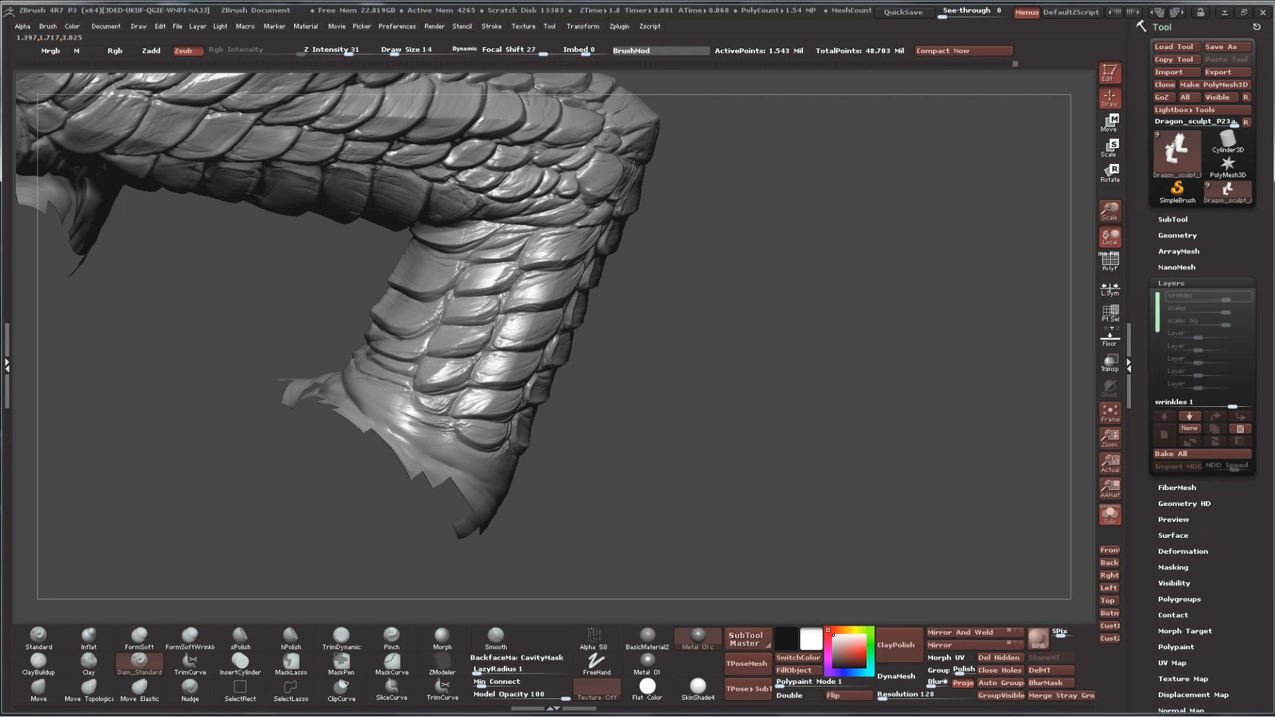Toggle Edit mode on shelf
This screenshot has width=1275, height=717.
click(x=1110, y=72)
